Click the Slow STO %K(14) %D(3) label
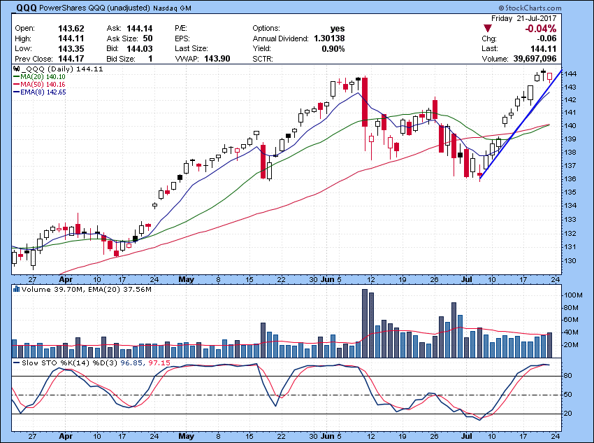594x443 pixels. click(x=69, y=363)
